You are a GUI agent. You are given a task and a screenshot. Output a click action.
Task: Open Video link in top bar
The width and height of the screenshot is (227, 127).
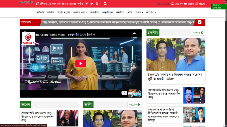189,4
